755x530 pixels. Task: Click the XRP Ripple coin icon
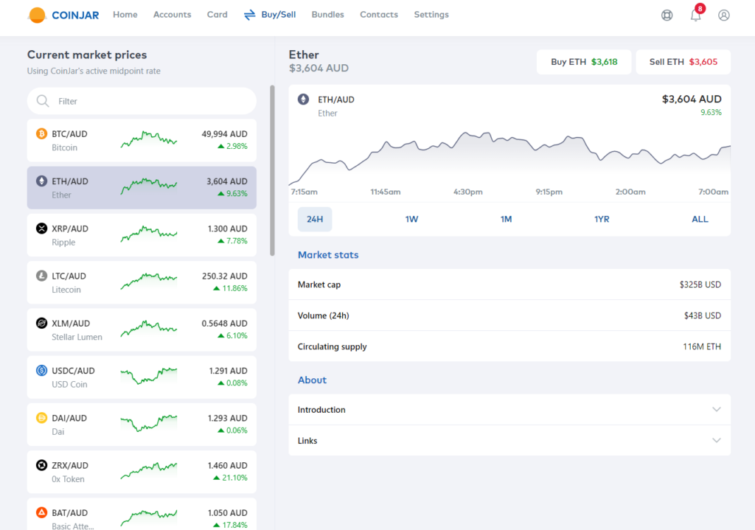point(42,229)
